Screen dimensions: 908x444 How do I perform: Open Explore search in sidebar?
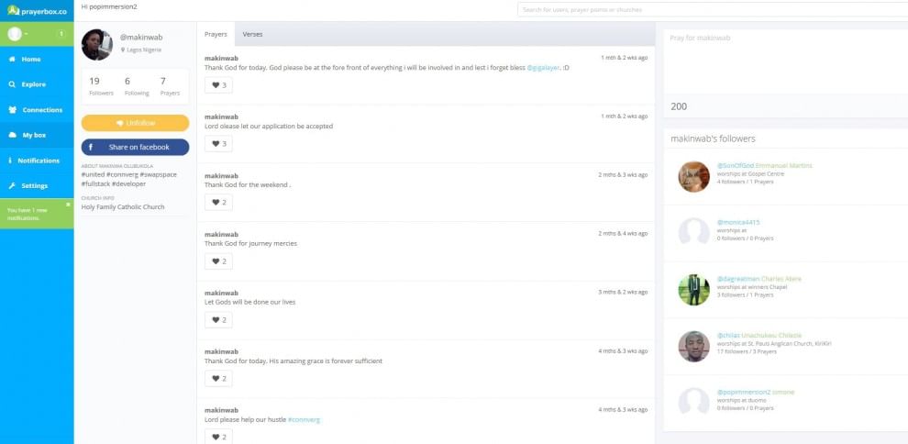(37, 84)
